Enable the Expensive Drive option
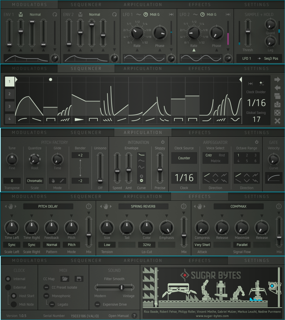 [97, 304]
